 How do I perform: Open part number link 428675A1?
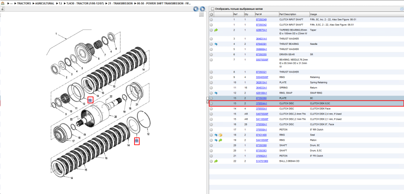tap(261, 30)
